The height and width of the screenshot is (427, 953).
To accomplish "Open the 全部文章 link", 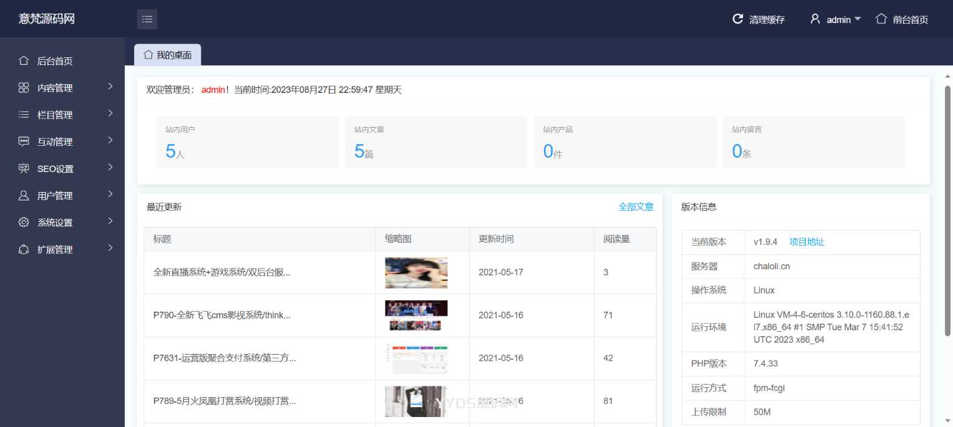I will click(x=636, y=207).
